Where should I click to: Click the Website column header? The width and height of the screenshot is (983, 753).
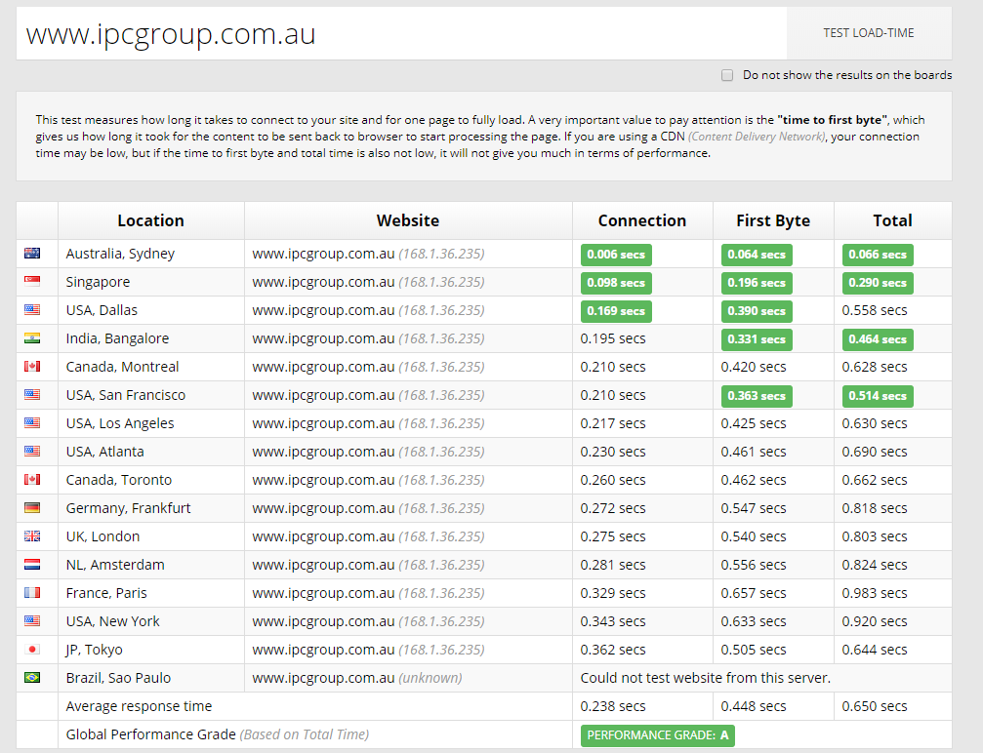(x=408, y=220)
